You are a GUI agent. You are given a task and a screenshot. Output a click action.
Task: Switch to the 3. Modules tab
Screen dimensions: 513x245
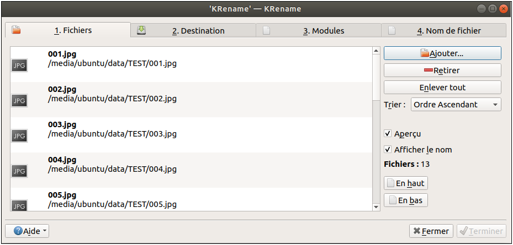[318, 30]
